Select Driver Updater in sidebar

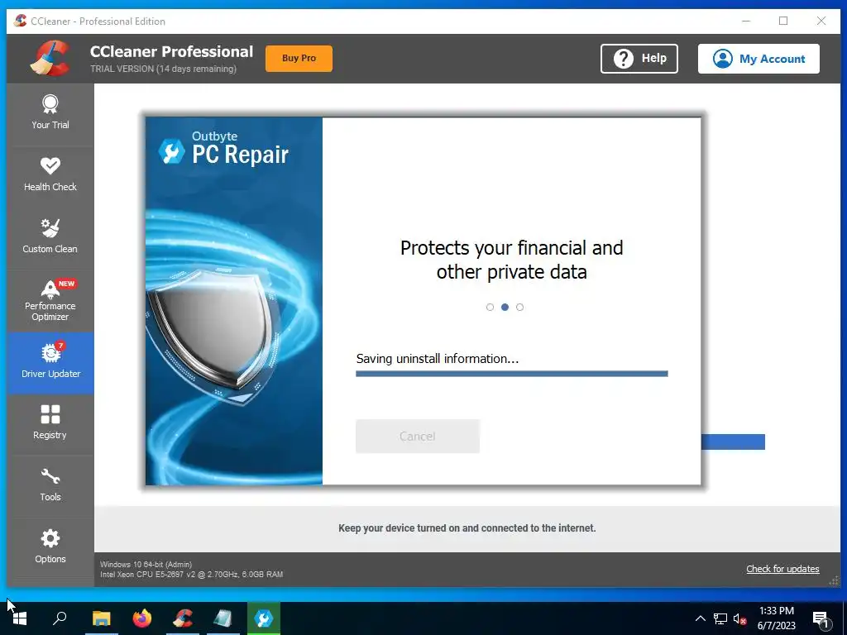50,363
